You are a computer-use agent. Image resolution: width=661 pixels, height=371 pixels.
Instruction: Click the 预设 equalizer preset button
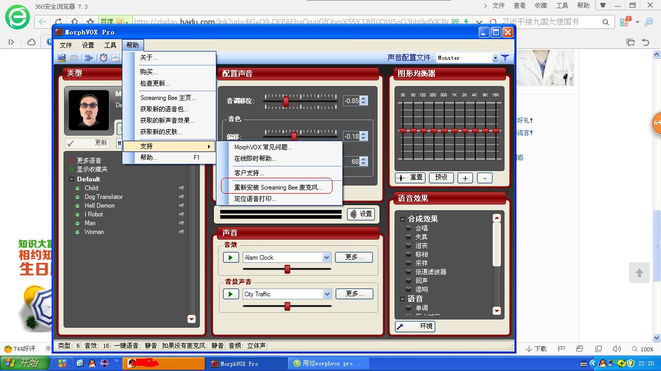click(x=441, y=178)
